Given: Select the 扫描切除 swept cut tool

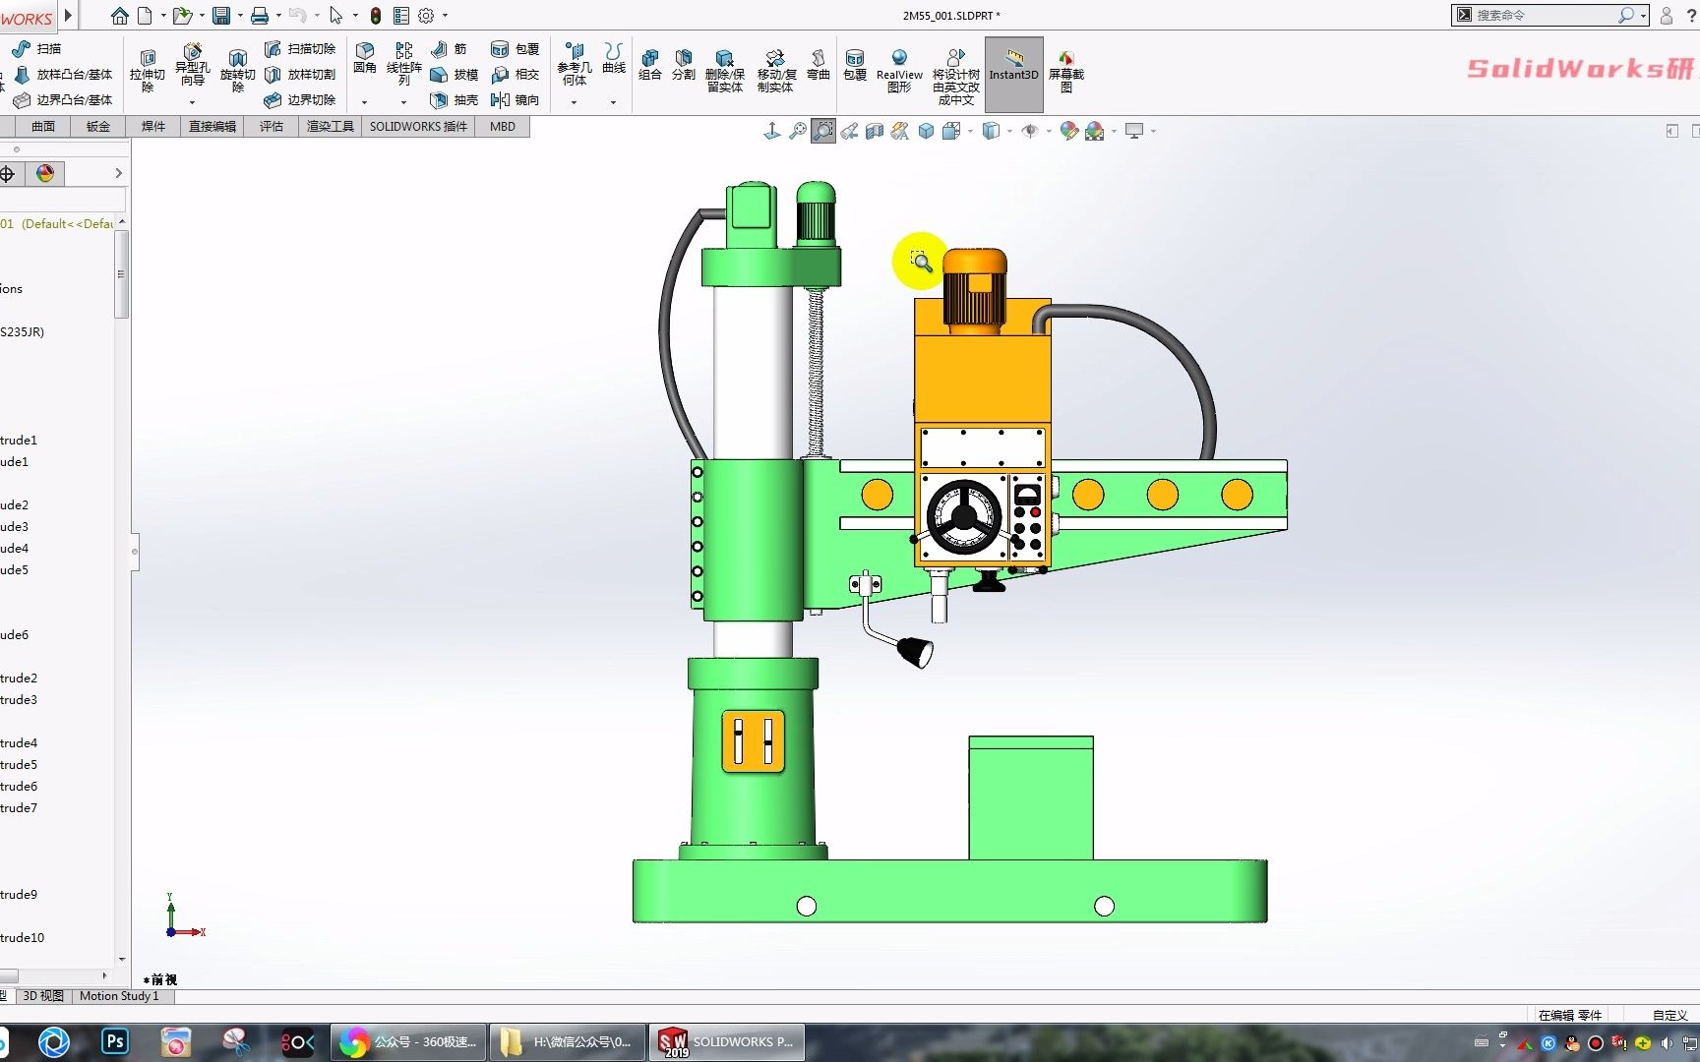Looking at the screenshot, I should pyautogui.click(x=300, y=48).
